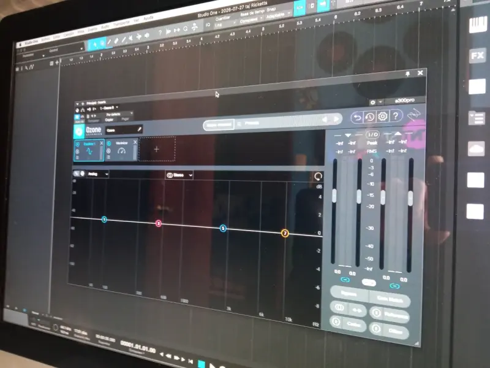Expand the Stereo channel mode dropdown
This screenshot has height=368, width=490.
pos(179,175)
